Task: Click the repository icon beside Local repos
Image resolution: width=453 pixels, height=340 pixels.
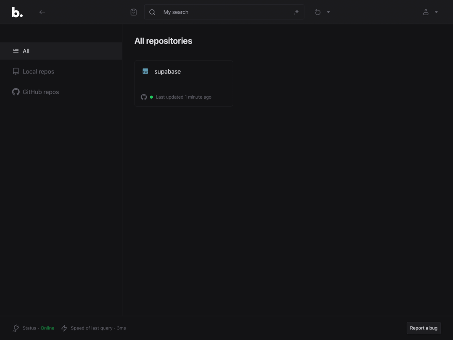Action: click(x=16, y=71)
